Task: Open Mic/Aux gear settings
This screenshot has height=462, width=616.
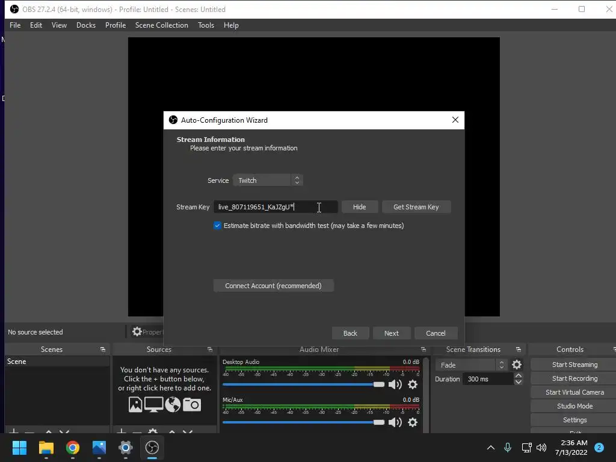Action: pyautogui.click(x=413, y=422)
